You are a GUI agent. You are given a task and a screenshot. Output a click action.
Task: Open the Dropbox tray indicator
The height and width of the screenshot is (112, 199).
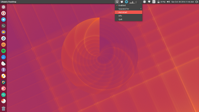[122, 2]
